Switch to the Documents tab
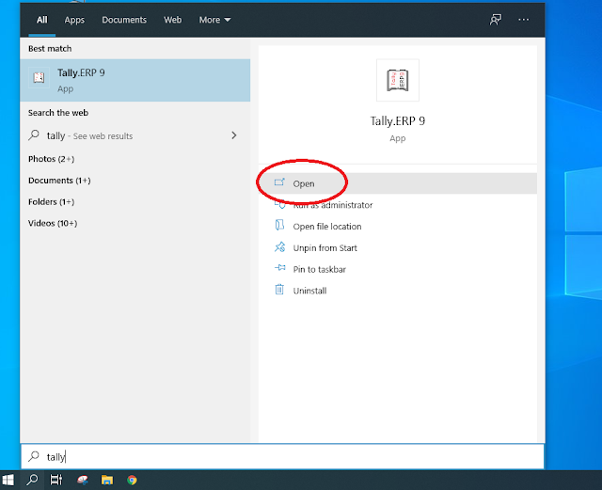The height and width of the screenshot is (490, 602). click(x=124, y=20)
